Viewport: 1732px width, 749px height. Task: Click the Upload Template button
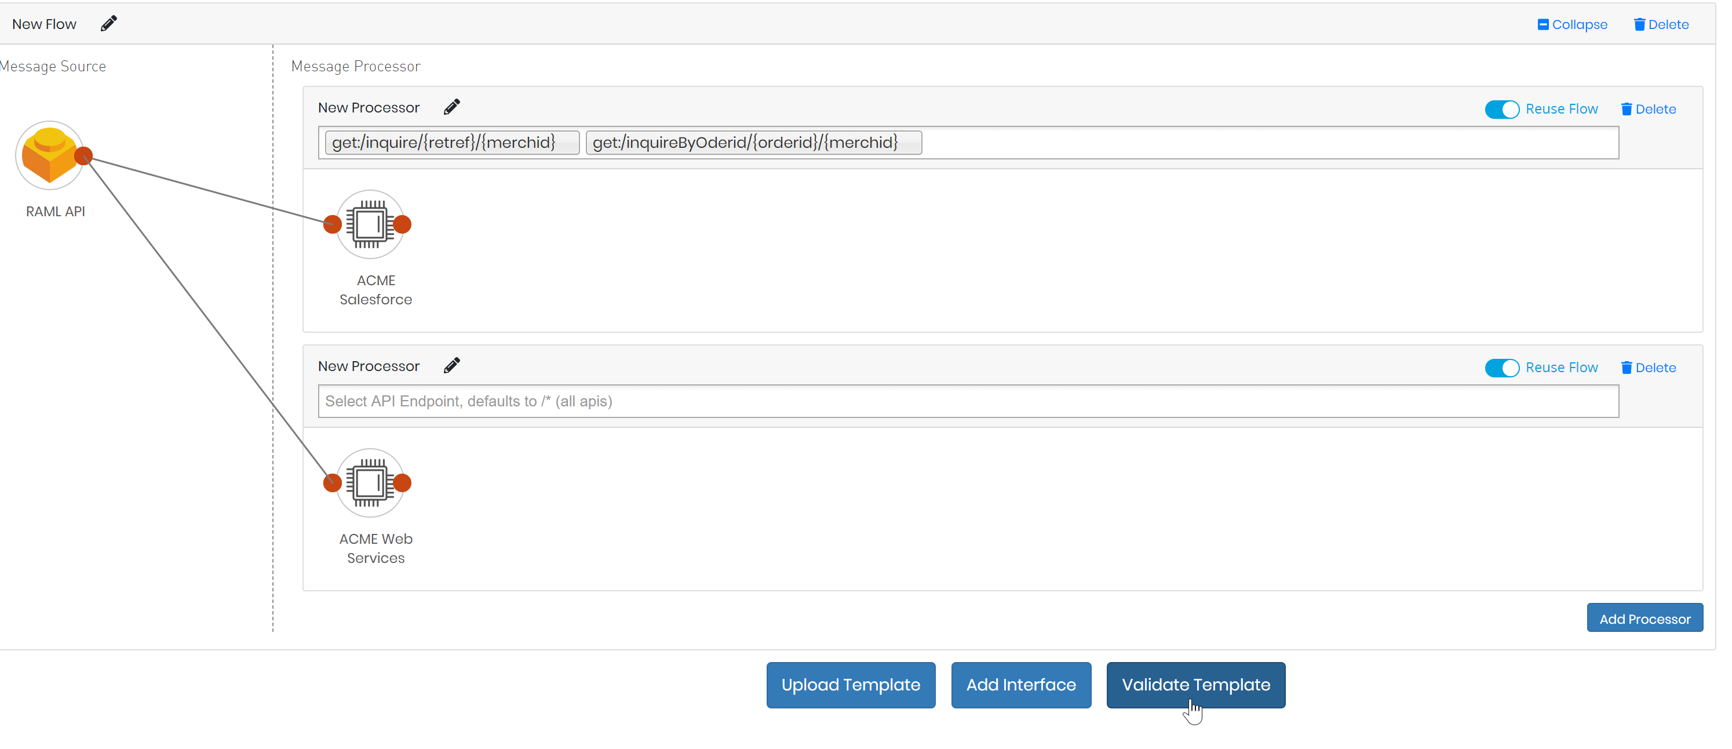pyautogui.click(x=851, y=685)
